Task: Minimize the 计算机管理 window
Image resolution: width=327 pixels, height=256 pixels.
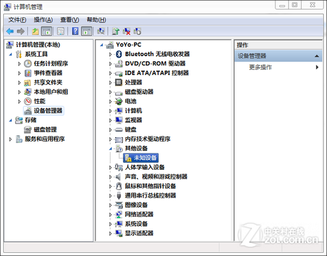Action: [x=282, y=5]
